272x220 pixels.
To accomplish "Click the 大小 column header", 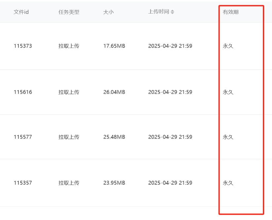I will 108,12.
